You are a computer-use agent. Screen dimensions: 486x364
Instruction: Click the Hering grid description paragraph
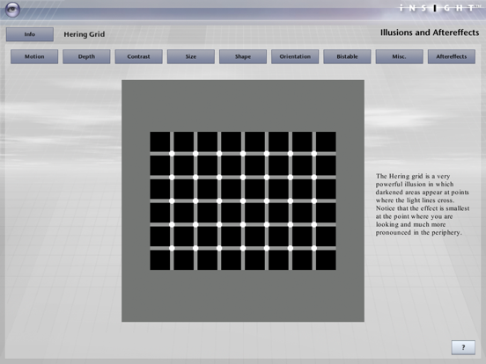423,204
